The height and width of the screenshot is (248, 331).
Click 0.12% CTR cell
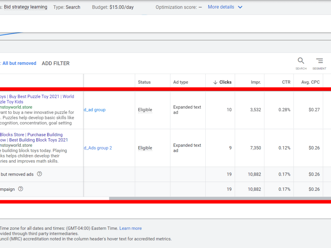pos(284,148)
